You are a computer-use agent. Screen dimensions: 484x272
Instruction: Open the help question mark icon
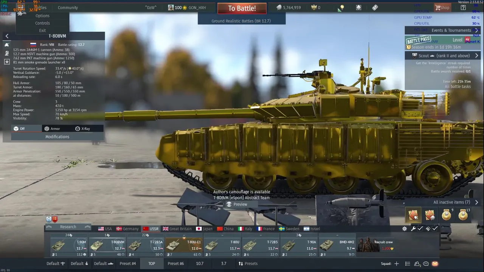(x=463, y=8)
